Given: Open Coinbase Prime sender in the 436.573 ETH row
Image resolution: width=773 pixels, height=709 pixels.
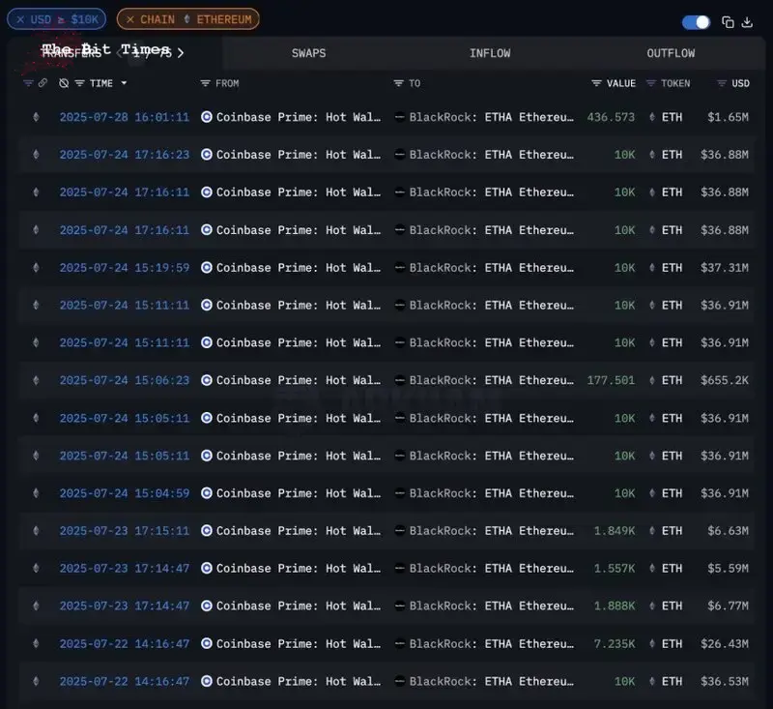Looking at the screenshot, I should tap(299, 117).
